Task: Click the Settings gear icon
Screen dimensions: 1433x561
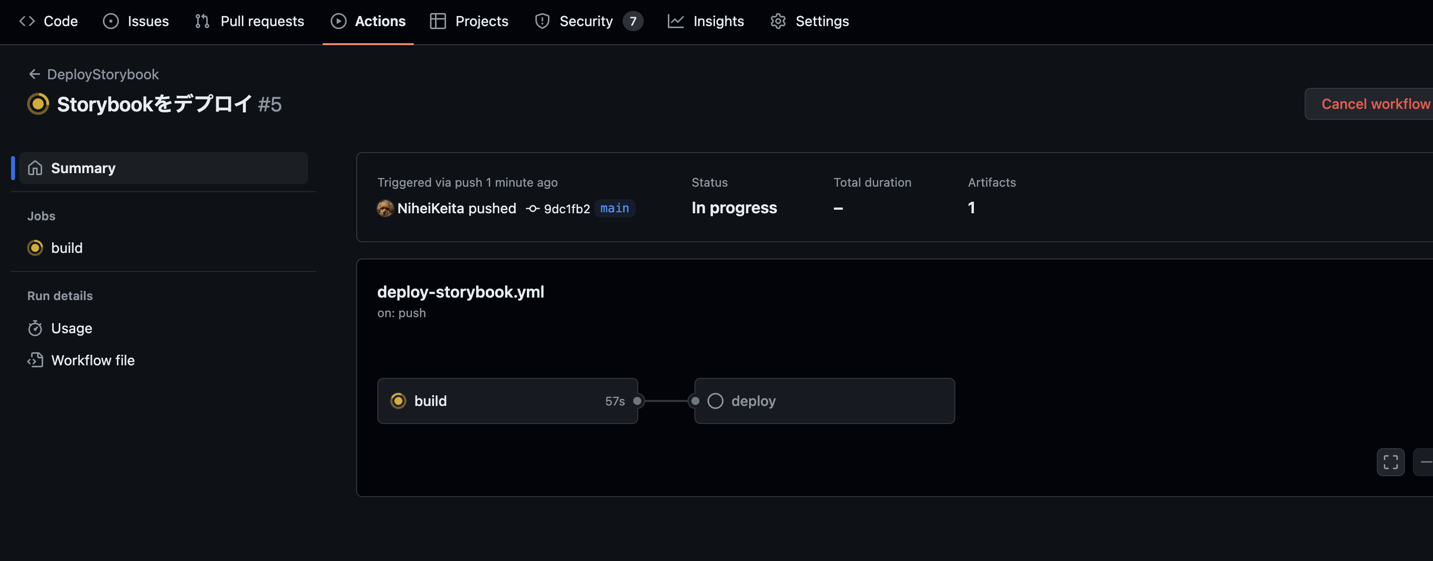Action: pyautogui.click(x=778, y=21)
